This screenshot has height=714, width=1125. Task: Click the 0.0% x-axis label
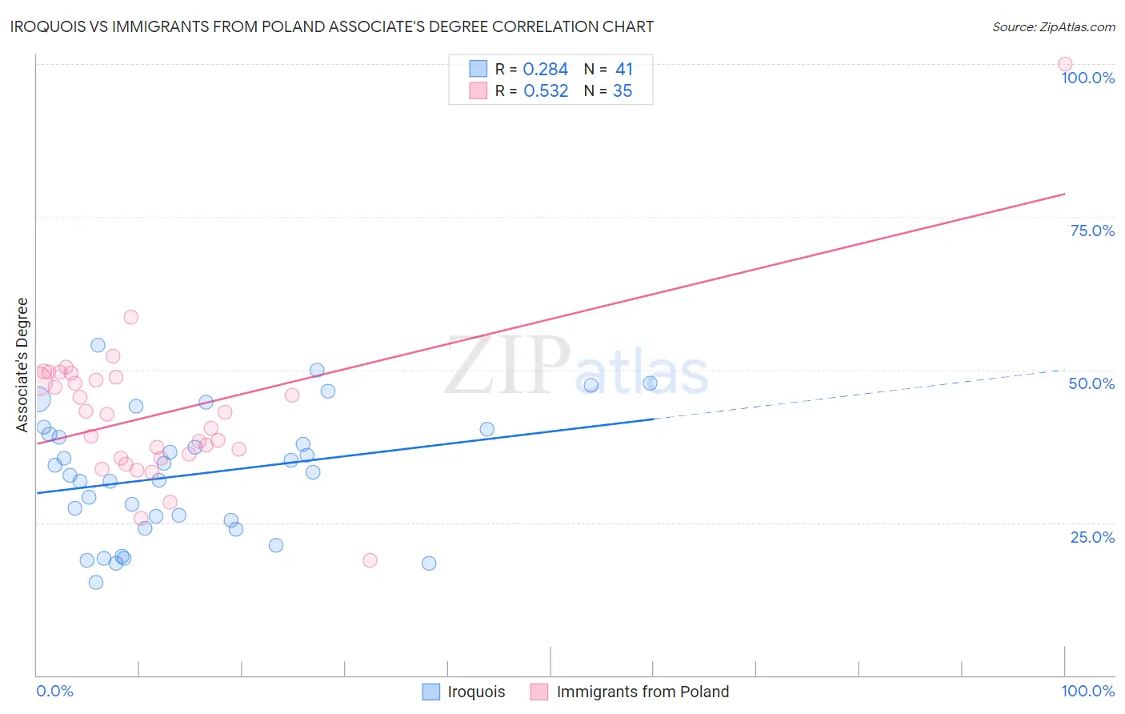tap(55, 691)
